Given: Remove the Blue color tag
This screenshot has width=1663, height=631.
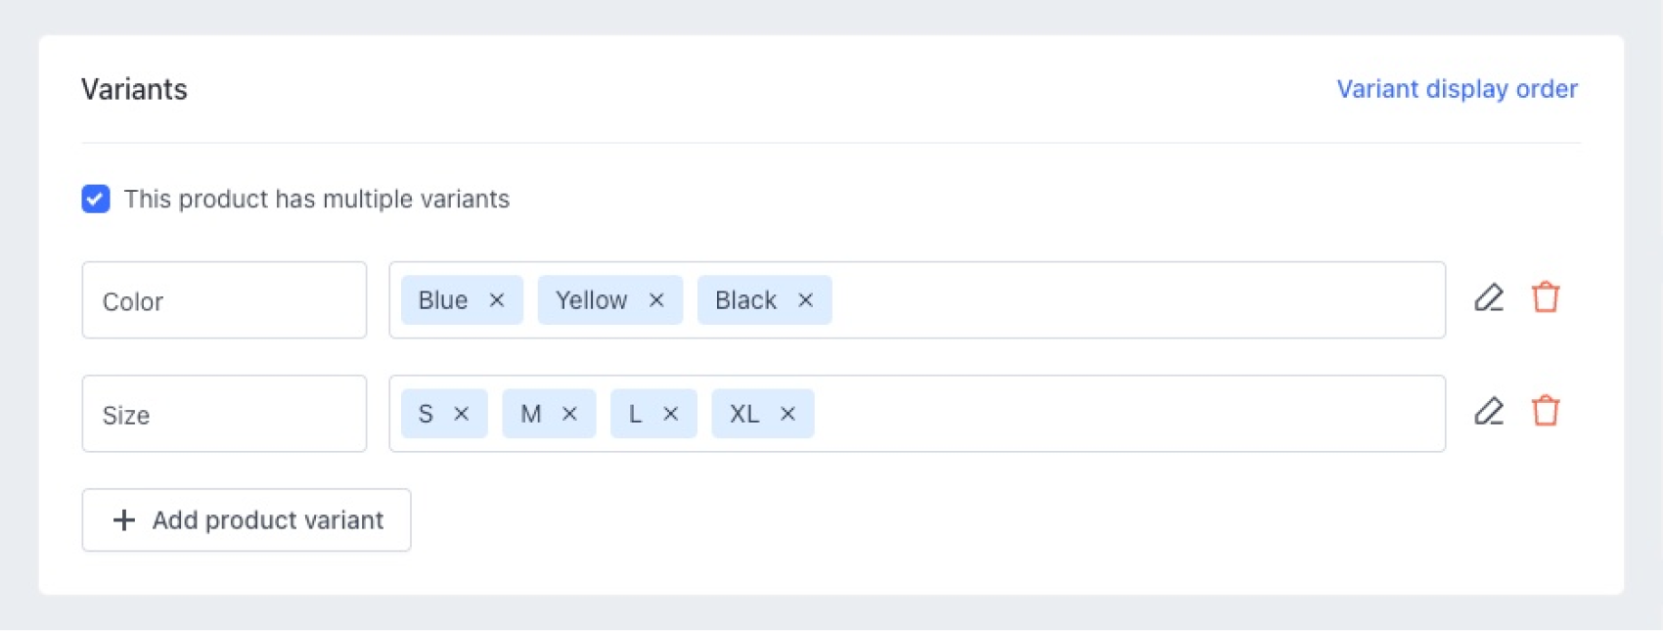Looking at the screenshot, I should click(497, 300).
